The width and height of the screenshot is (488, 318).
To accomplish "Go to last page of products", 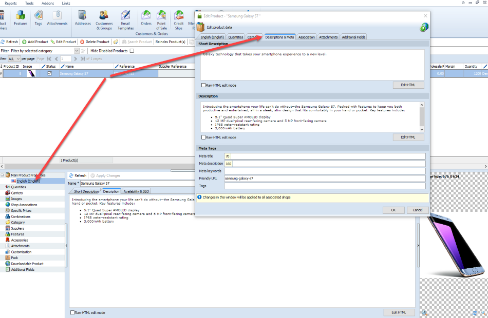I will (83, 59).
